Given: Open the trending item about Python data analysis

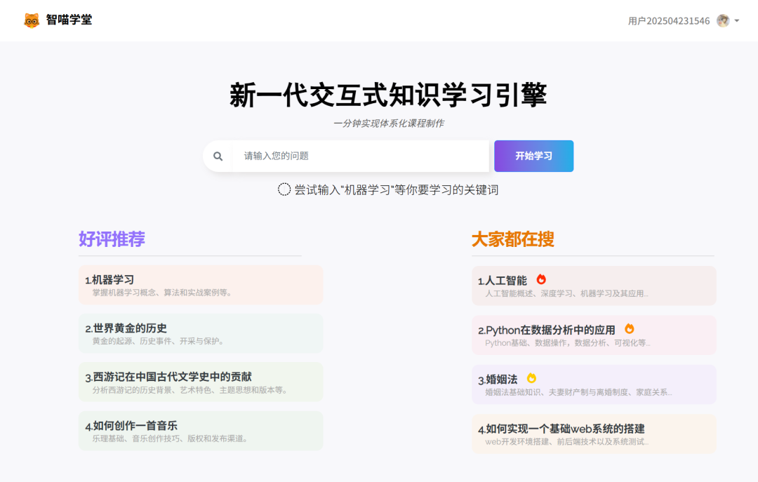Looking at the screenshot, I should (x=593, y=335).
